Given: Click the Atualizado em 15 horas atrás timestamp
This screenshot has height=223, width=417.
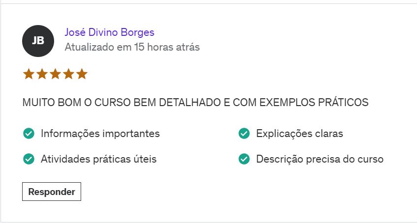Looking at the screenshot, I should click(132, 47).
